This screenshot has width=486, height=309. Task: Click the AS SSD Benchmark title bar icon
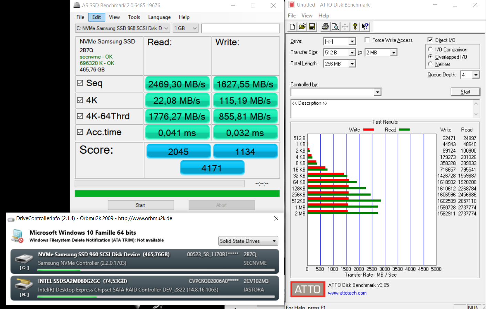click(77, 5)
